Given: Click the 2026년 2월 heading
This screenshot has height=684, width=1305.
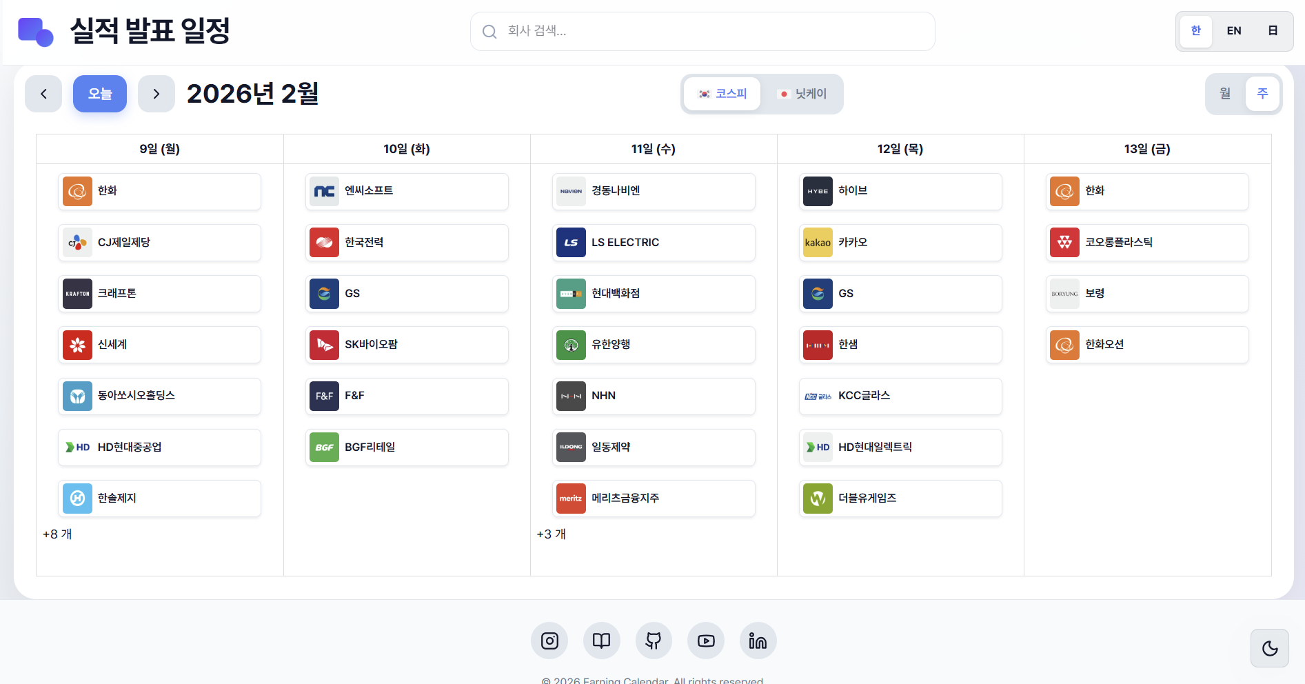Looking at the screenshot, I should (252, 94).
